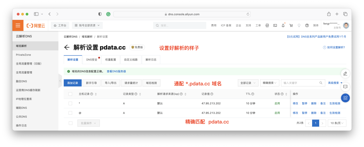Open the notifications bell icon
This screenshot has height=147, width=364.
tap(283, 26)
